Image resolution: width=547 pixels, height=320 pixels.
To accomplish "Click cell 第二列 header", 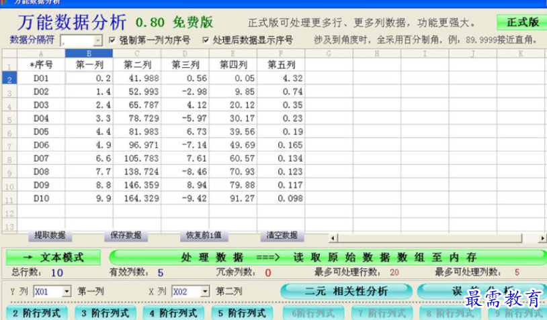I will coord(137,65).
